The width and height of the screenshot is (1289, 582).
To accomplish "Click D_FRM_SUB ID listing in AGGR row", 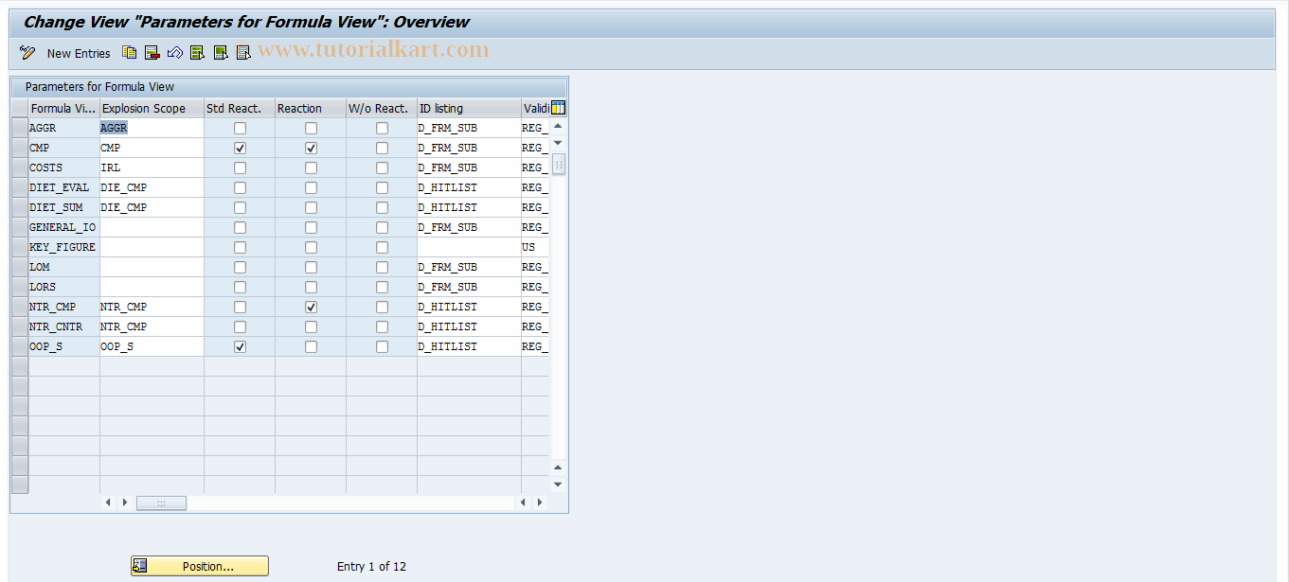I will tap(469, 128).
